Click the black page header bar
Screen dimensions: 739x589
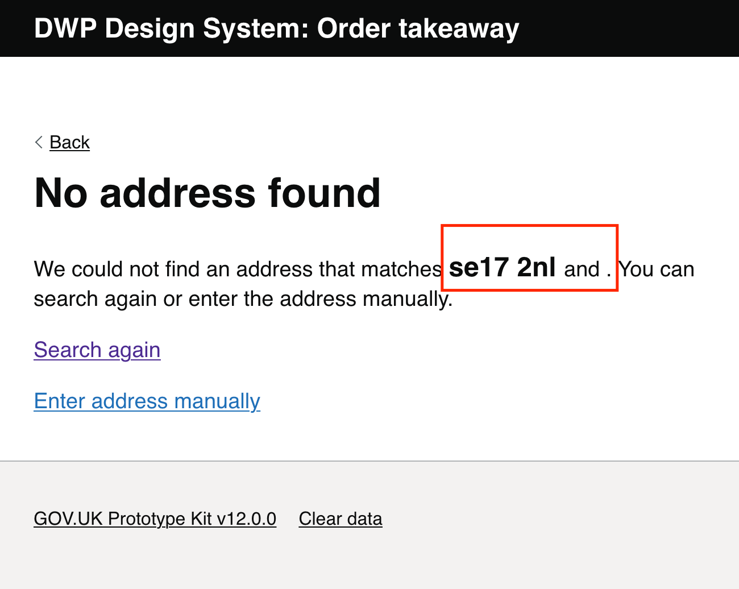pos(625,28)
